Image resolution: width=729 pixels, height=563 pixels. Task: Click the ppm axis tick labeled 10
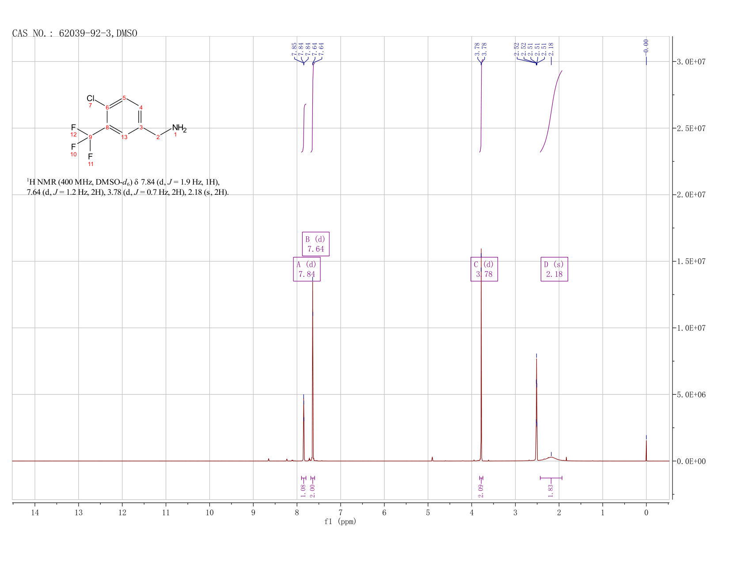209,513
